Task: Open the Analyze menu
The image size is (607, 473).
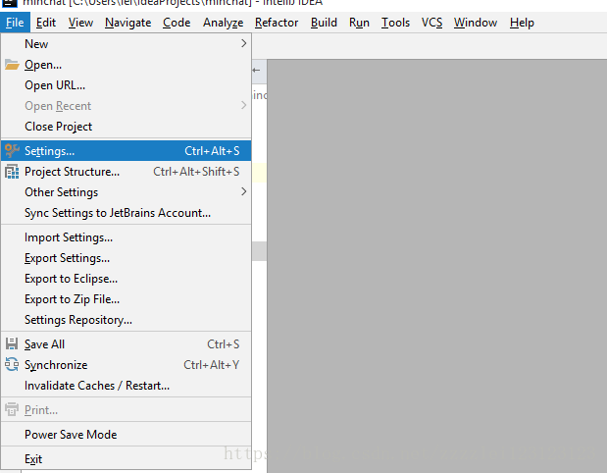Action: click(x=223, y=23)
